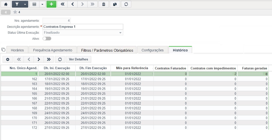Image resolution: width=272 pixels, height=140 pixels.
Task: Open the Horários tab
Action: coord(17,50)
